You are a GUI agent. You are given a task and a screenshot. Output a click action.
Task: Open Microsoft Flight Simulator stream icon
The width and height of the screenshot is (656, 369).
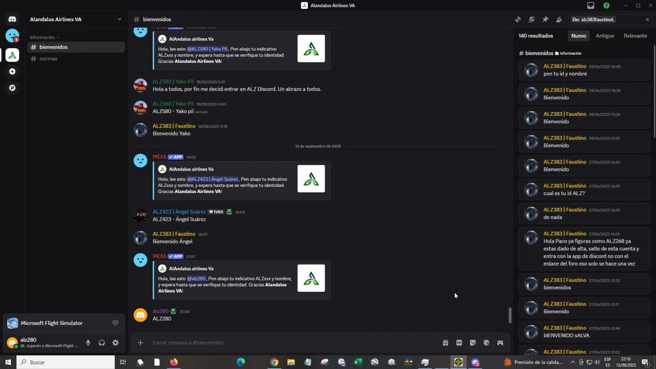tap(115, 323)
